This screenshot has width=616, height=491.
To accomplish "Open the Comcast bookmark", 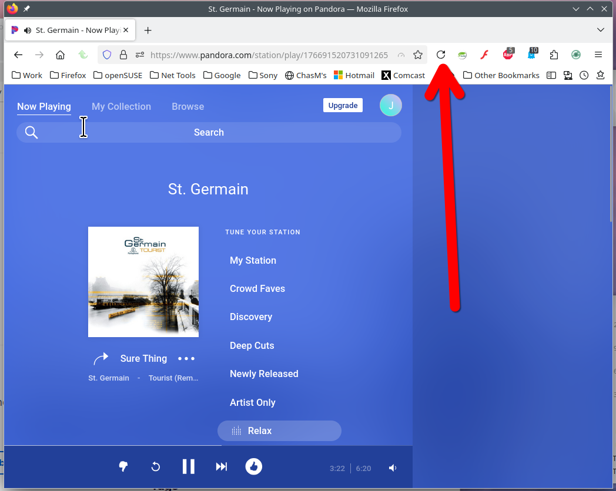I will point(403,75).
